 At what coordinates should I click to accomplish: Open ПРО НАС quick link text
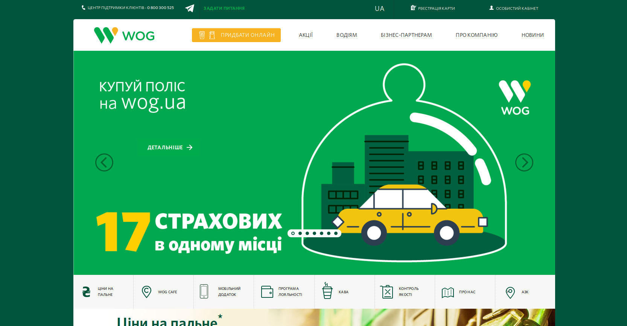[x=467, y=292]
